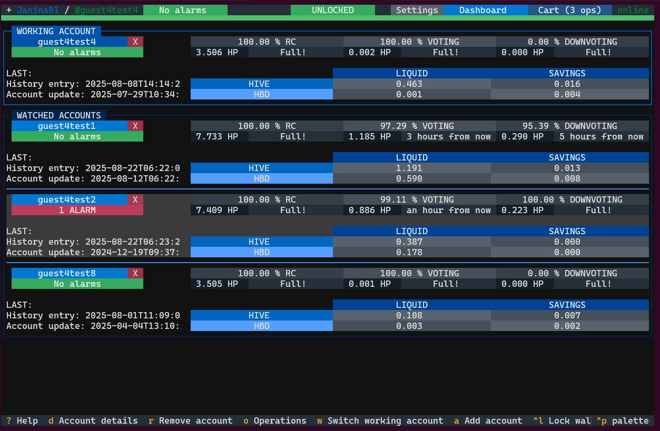Click 3.506 HP value for guest4test4
The height and width of the screenshot is (431, 660).
pos(220,52)
